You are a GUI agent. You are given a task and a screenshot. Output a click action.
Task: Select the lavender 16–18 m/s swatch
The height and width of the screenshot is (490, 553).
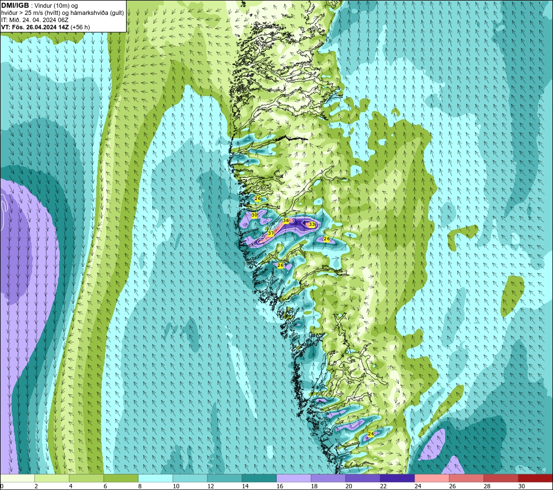coord(294,478)
